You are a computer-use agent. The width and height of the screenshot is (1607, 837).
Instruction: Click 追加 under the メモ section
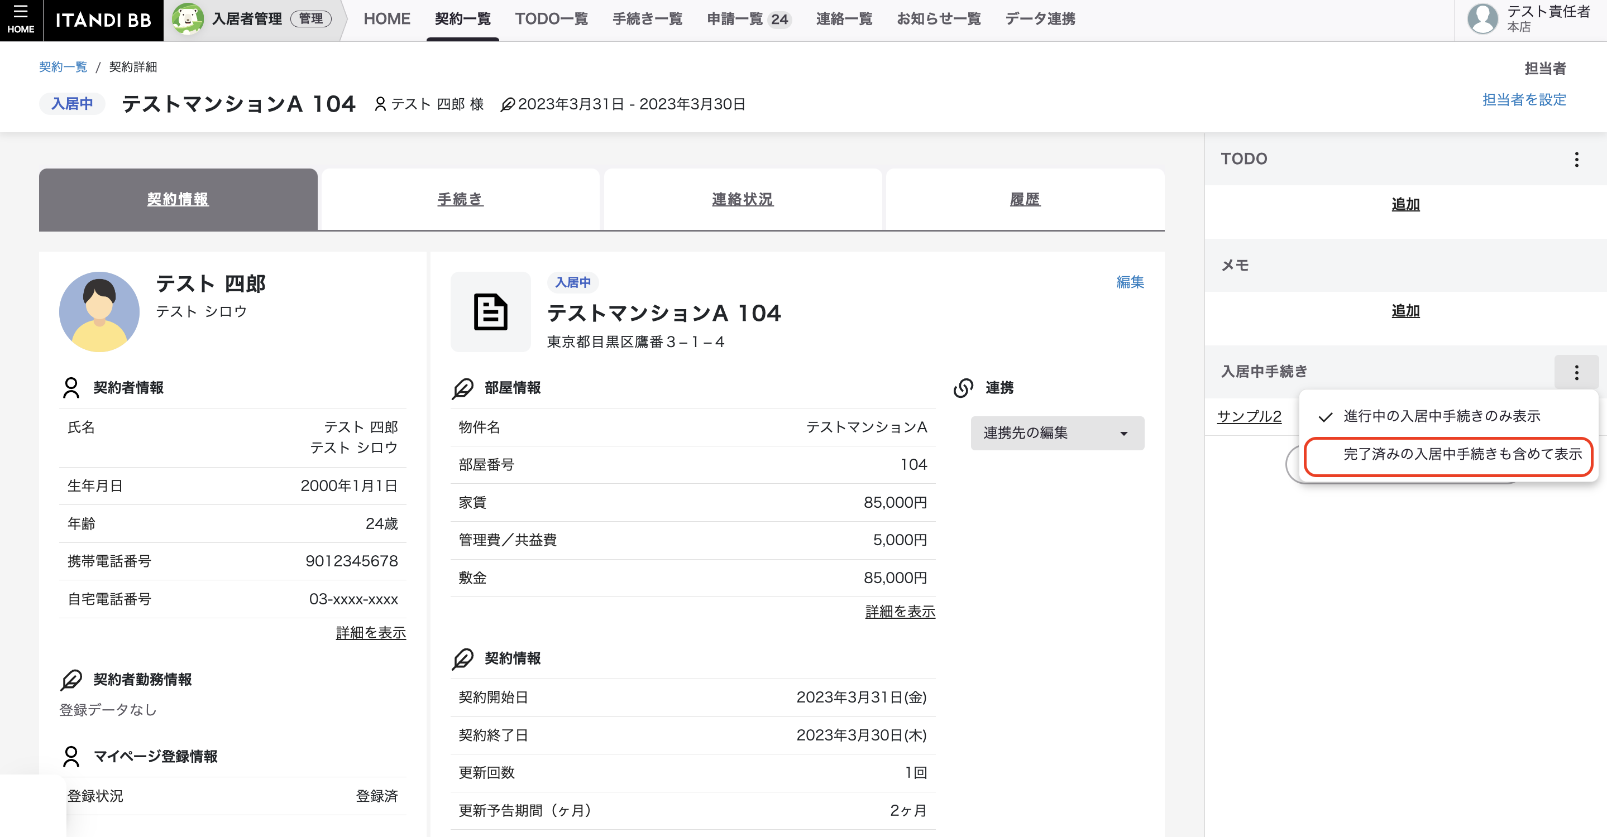pos(1405,311)
